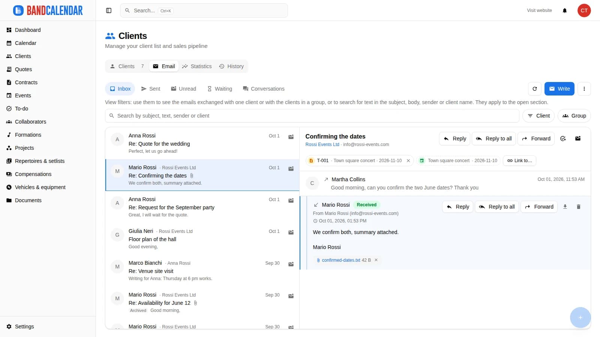Viewport: 600px width, 337px height.
Task: Click Visit website link
Action: 539,10
